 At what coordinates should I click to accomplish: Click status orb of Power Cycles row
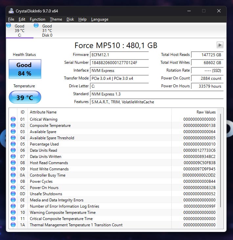[13, 181]
